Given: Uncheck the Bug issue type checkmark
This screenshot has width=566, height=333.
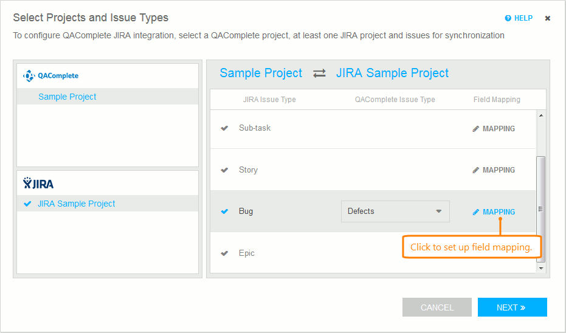Looking at the screenshot, I should [x=224, y=211].
